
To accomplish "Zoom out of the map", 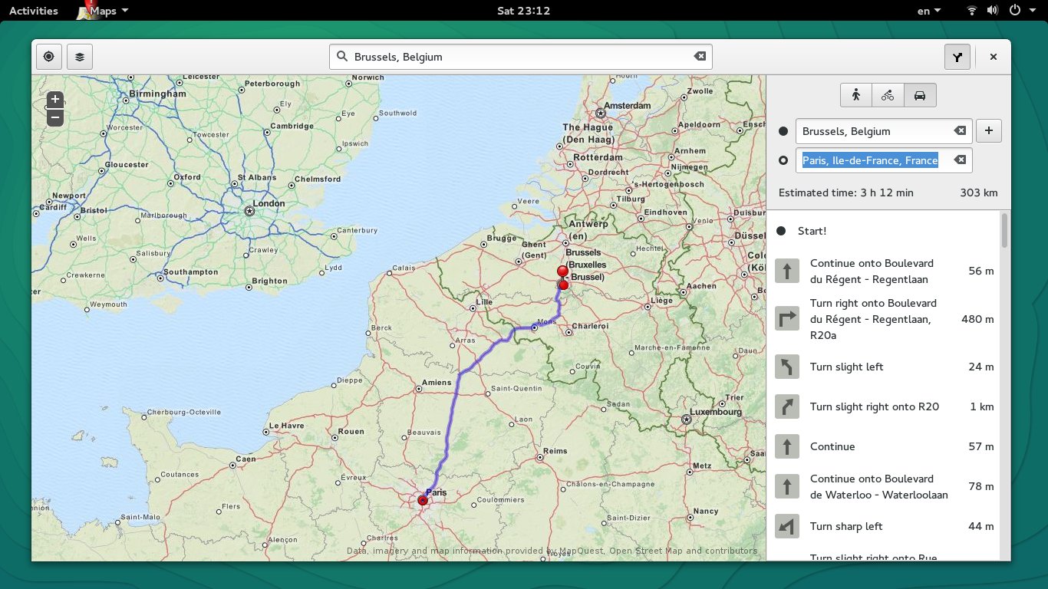I will pos(54,118).
